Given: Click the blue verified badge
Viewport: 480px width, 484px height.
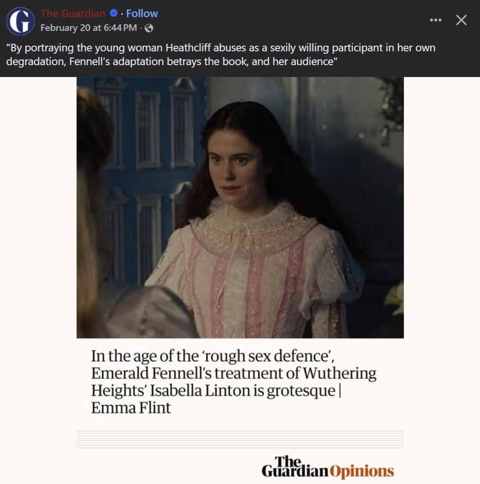Looking at the screenshot, I should [114, 13].
